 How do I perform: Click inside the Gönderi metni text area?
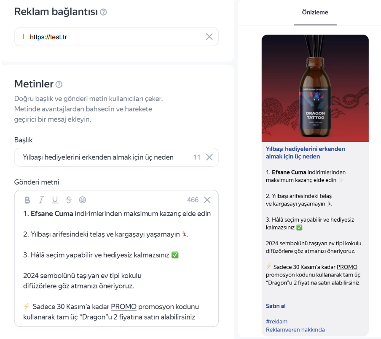tap(116, 266)
